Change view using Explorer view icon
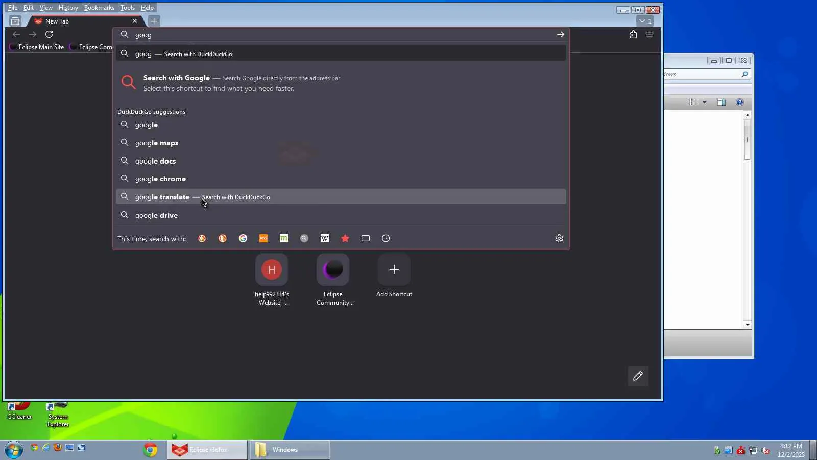The height and width of the screenshot is (460, 817). pos(693,102)
